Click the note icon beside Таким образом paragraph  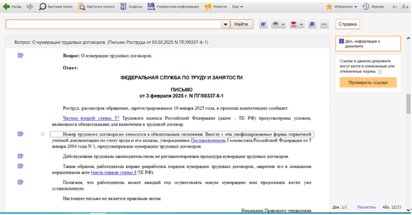pyautogui.click(x=21, y=166)
